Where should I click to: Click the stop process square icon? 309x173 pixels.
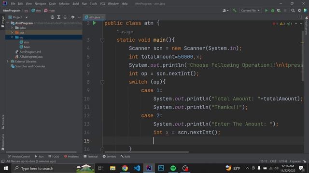coord(285,11)
